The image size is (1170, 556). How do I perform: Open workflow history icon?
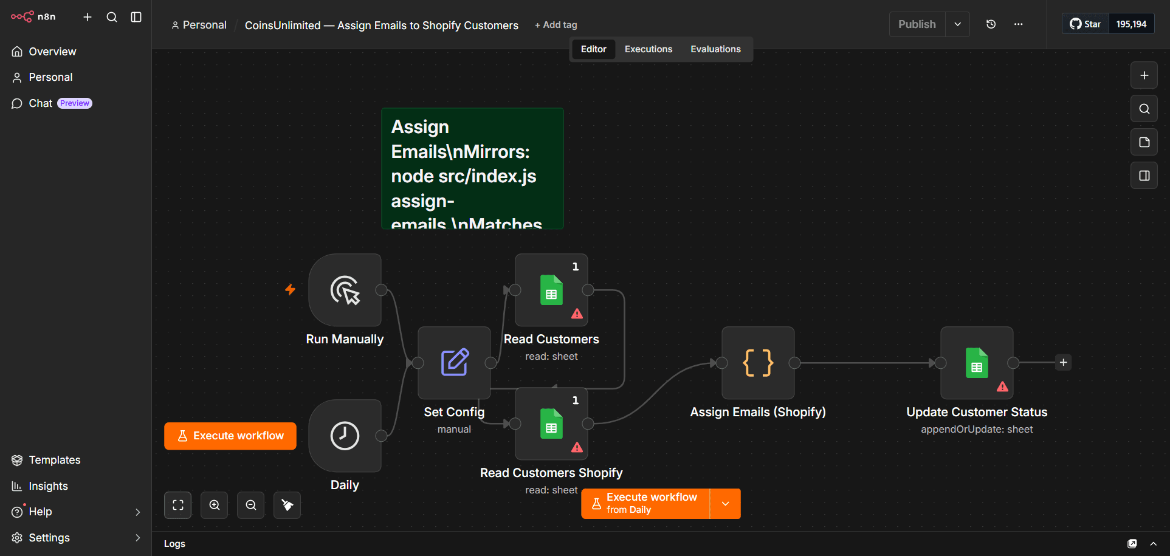(991, 24)
